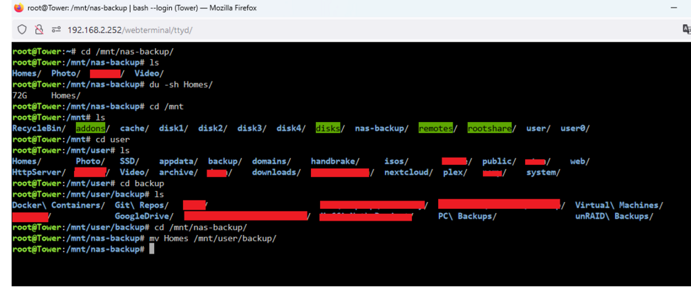
Task: Click 'RecycleBin/' in the /mnt listing
Action: (39, 128)
